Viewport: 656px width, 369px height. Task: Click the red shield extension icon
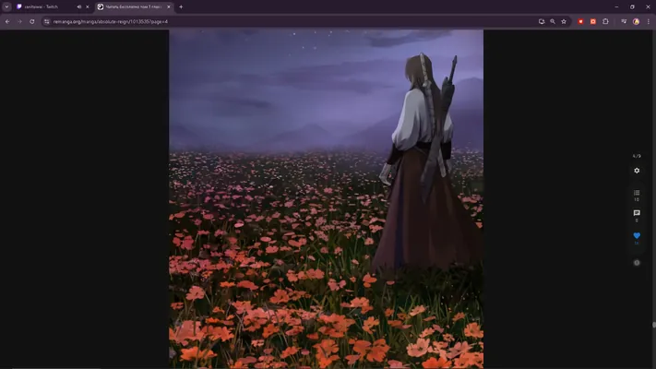click(x=580, y=21)
